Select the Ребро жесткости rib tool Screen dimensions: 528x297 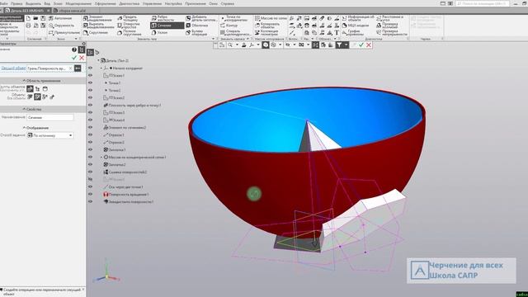(163, 18)
